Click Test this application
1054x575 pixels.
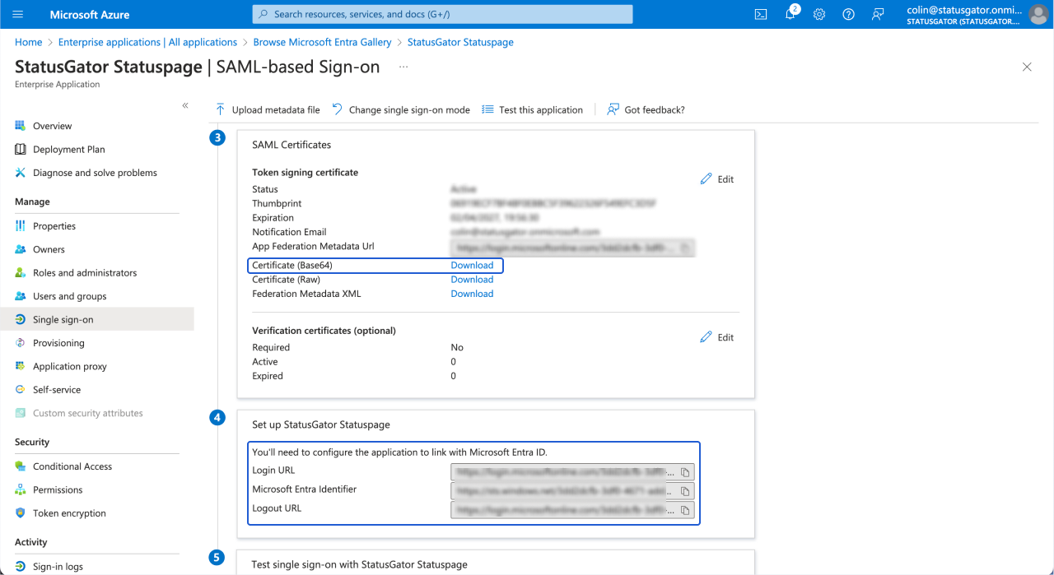pos(532,109)
